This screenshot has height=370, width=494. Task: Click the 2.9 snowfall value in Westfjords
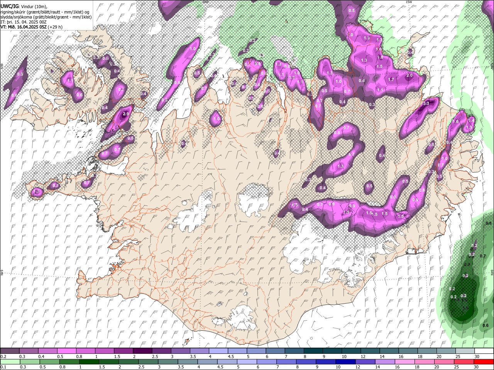(125, 114)
